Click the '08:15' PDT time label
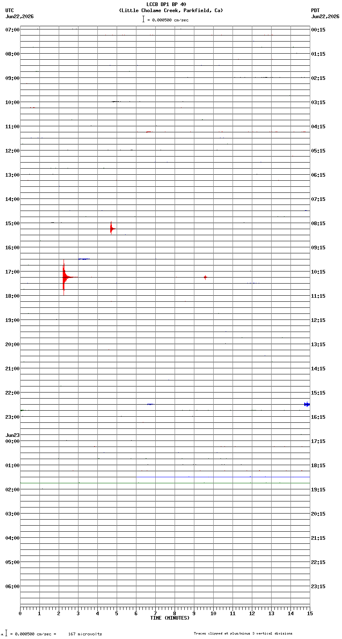 [318, 223]
